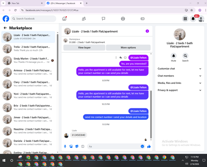Open the Gaming icon in top nav
The image size is (207, 167).
pyautogui.click(x=142, y=19)
